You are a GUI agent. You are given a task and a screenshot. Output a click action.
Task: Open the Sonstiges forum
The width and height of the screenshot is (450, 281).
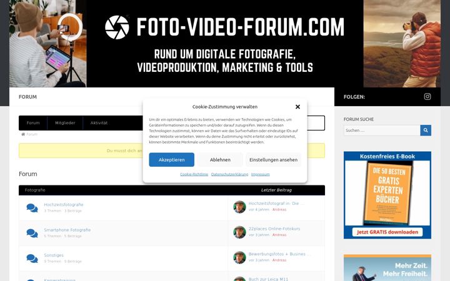[54, 255]
